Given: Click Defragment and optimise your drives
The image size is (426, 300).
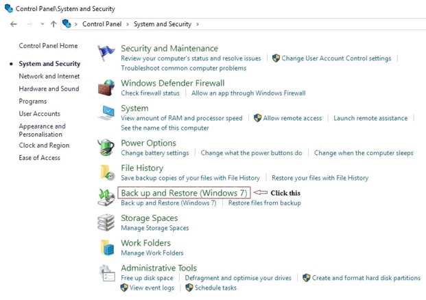Looking at the screenshot, I should coord(238,278).
